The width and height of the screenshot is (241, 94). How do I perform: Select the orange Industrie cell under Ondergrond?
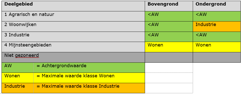[x=217, y=27]
